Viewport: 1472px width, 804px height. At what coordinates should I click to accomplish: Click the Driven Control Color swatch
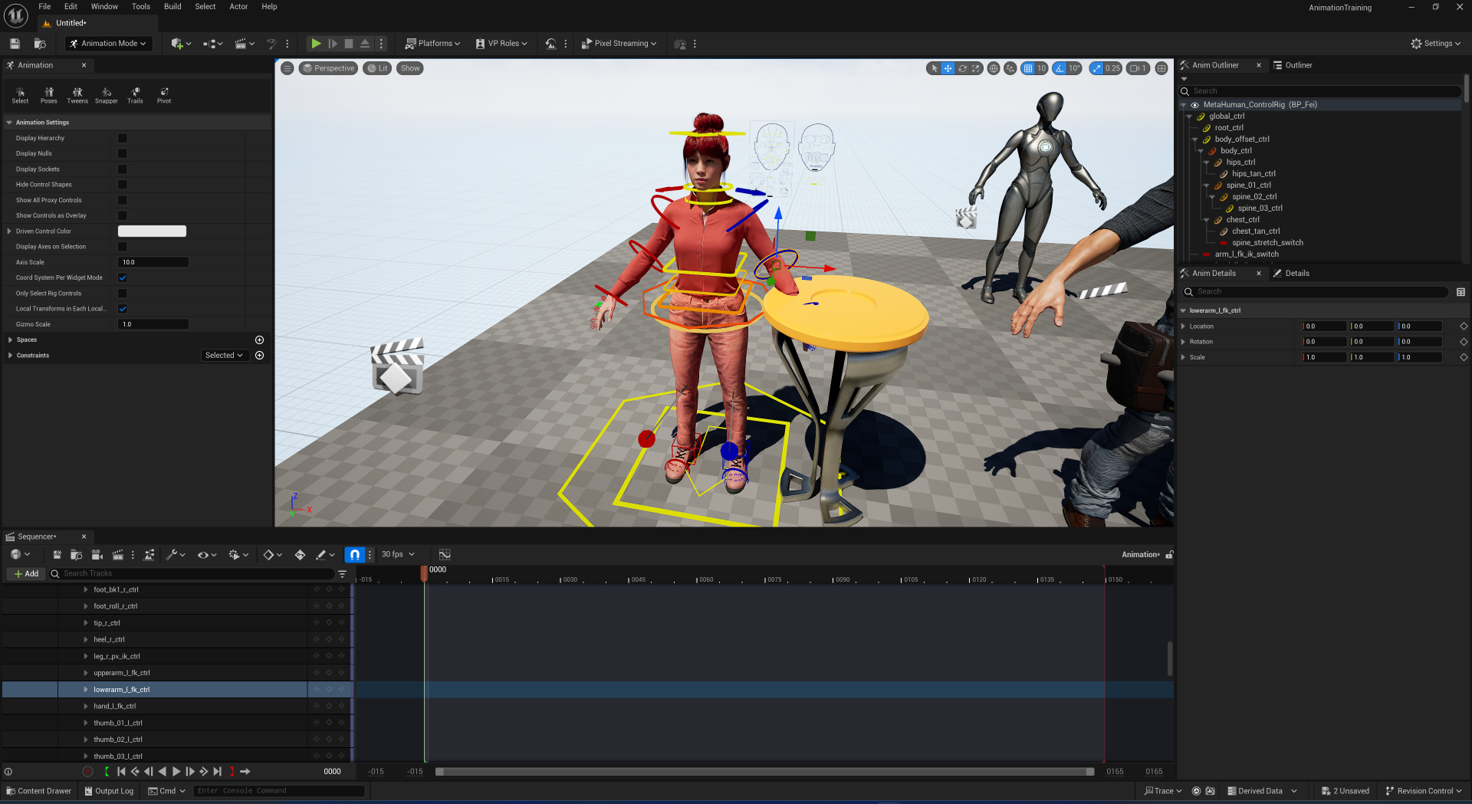152,231
